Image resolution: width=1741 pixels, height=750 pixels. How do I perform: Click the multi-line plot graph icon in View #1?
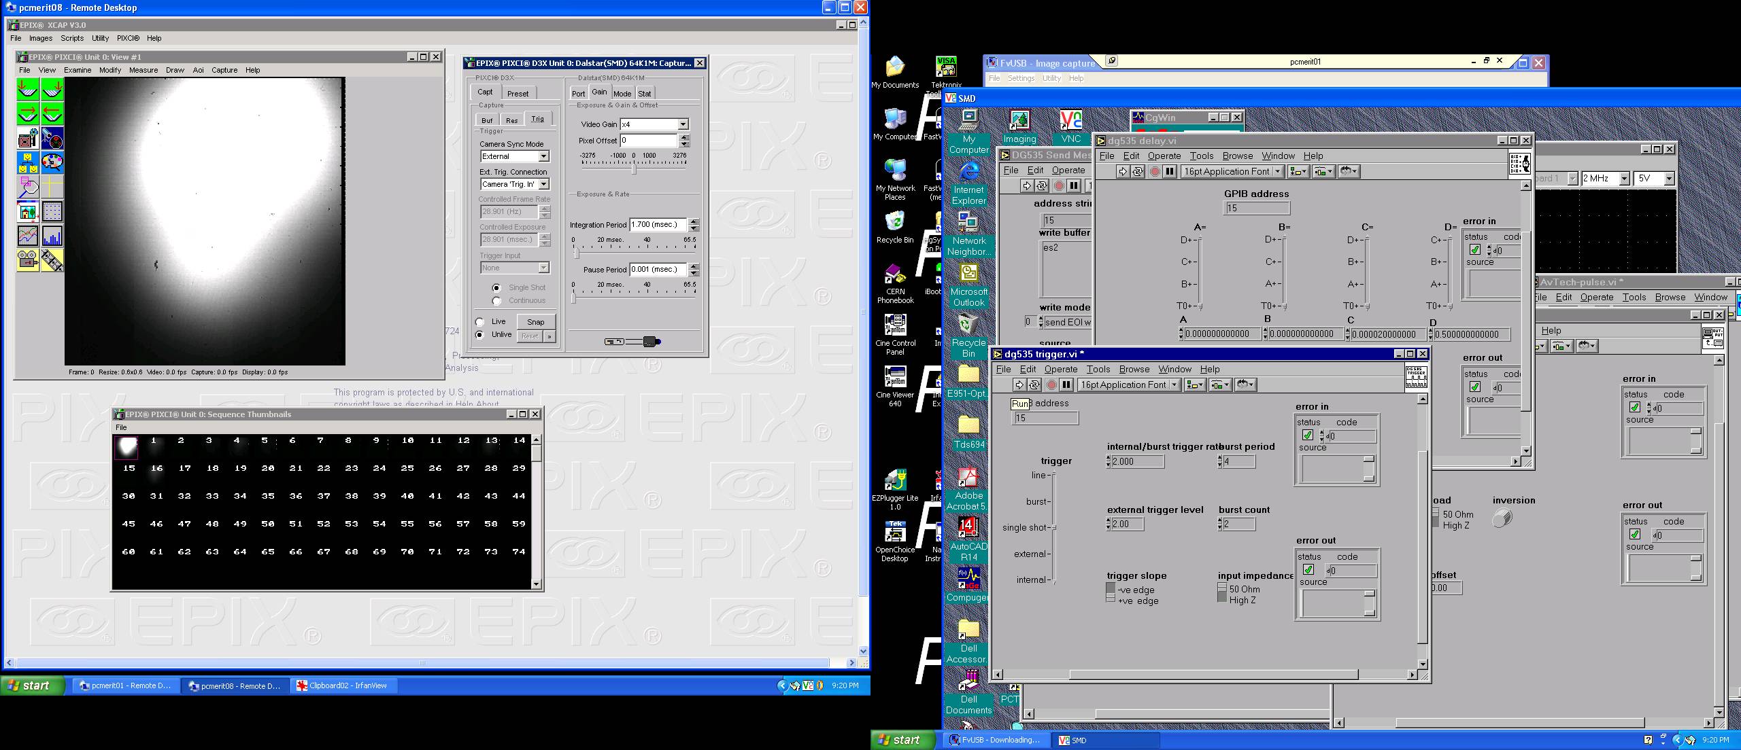(28, 236)
